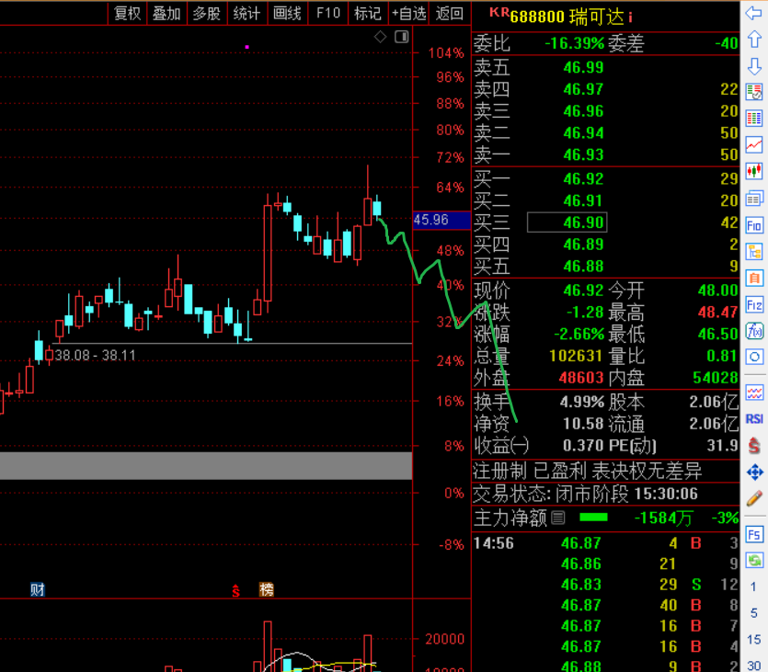Click the 主力净额 -1584万 value
Viewport: 768px width, 672px height.
click(x=663, y=518)
